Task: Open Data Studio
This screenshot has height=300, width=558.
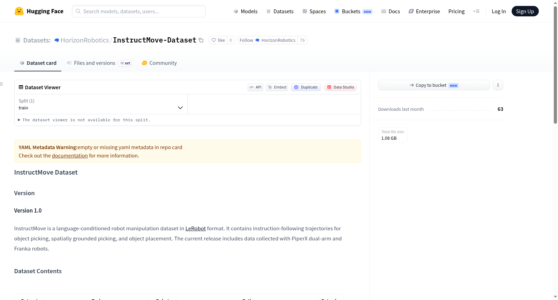Action: [340, 87]
